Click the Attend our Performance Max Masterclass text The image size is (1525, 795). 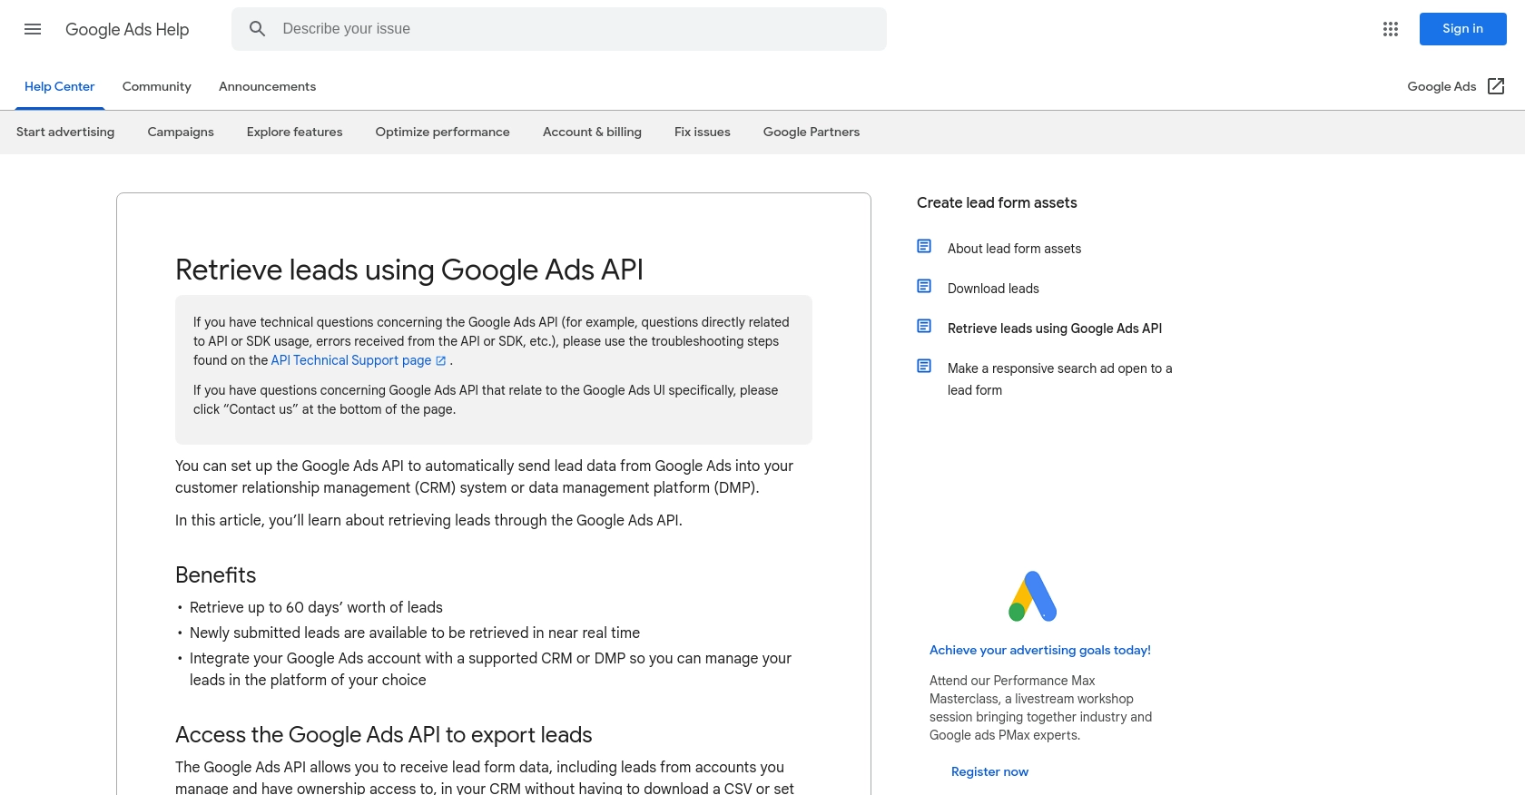pos(1040,708)
